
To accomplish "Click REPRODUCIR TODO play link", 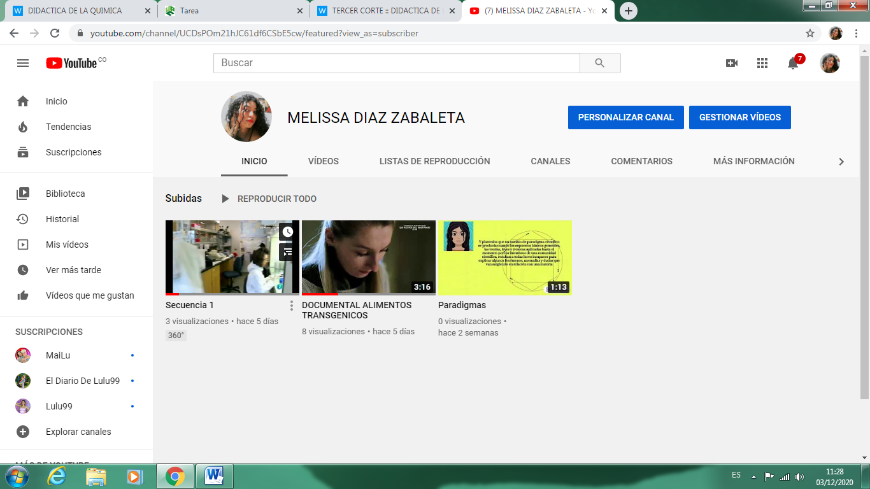I will [269, 199].
